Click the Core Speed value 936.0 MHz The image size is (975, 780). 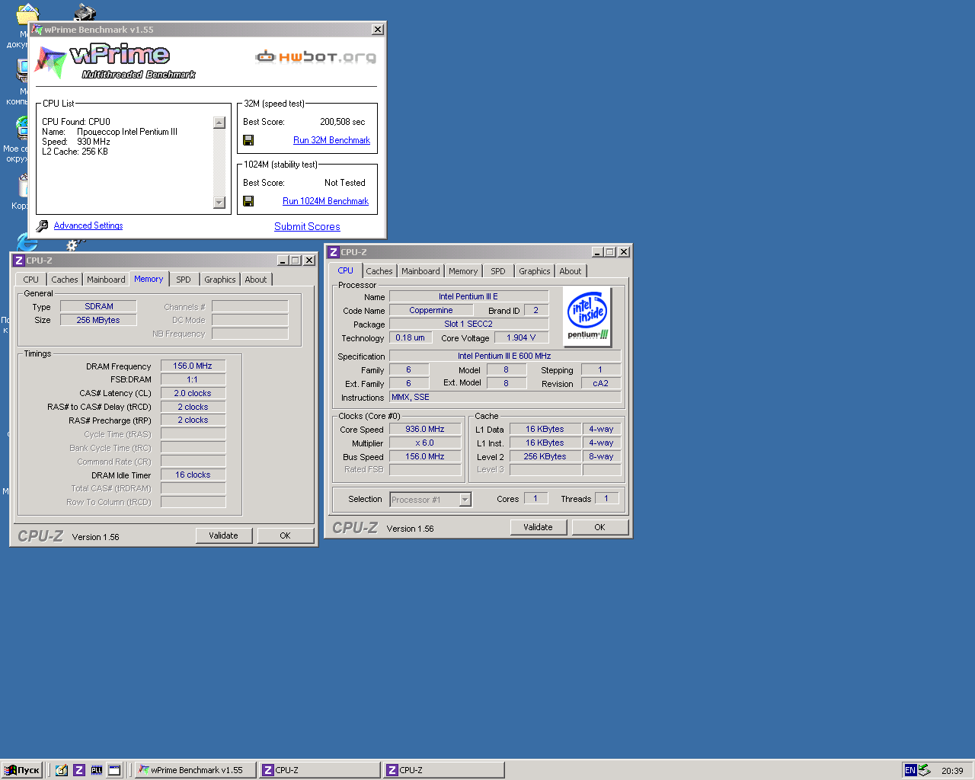point(425,429)
